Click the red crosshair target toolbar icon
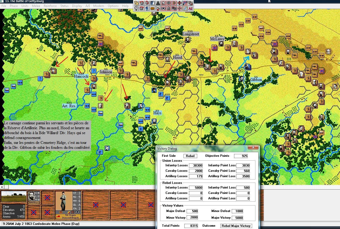The height and width of the screenshot is (229, 340). 179,9
